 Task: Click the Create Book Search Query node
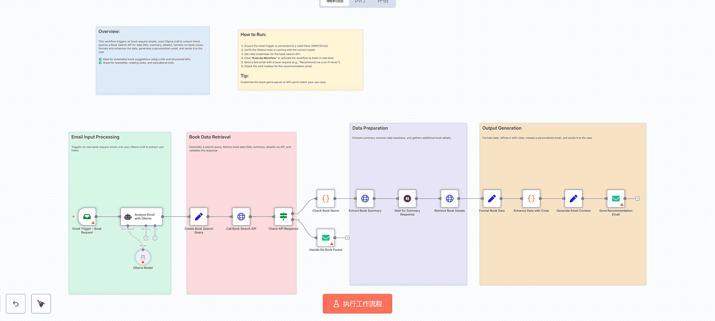pos(199,217)
